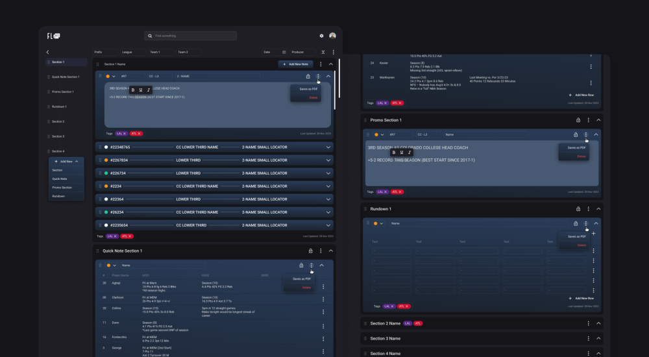Expand the #22348765 CC Lower Third Name row

click(328, 147)
